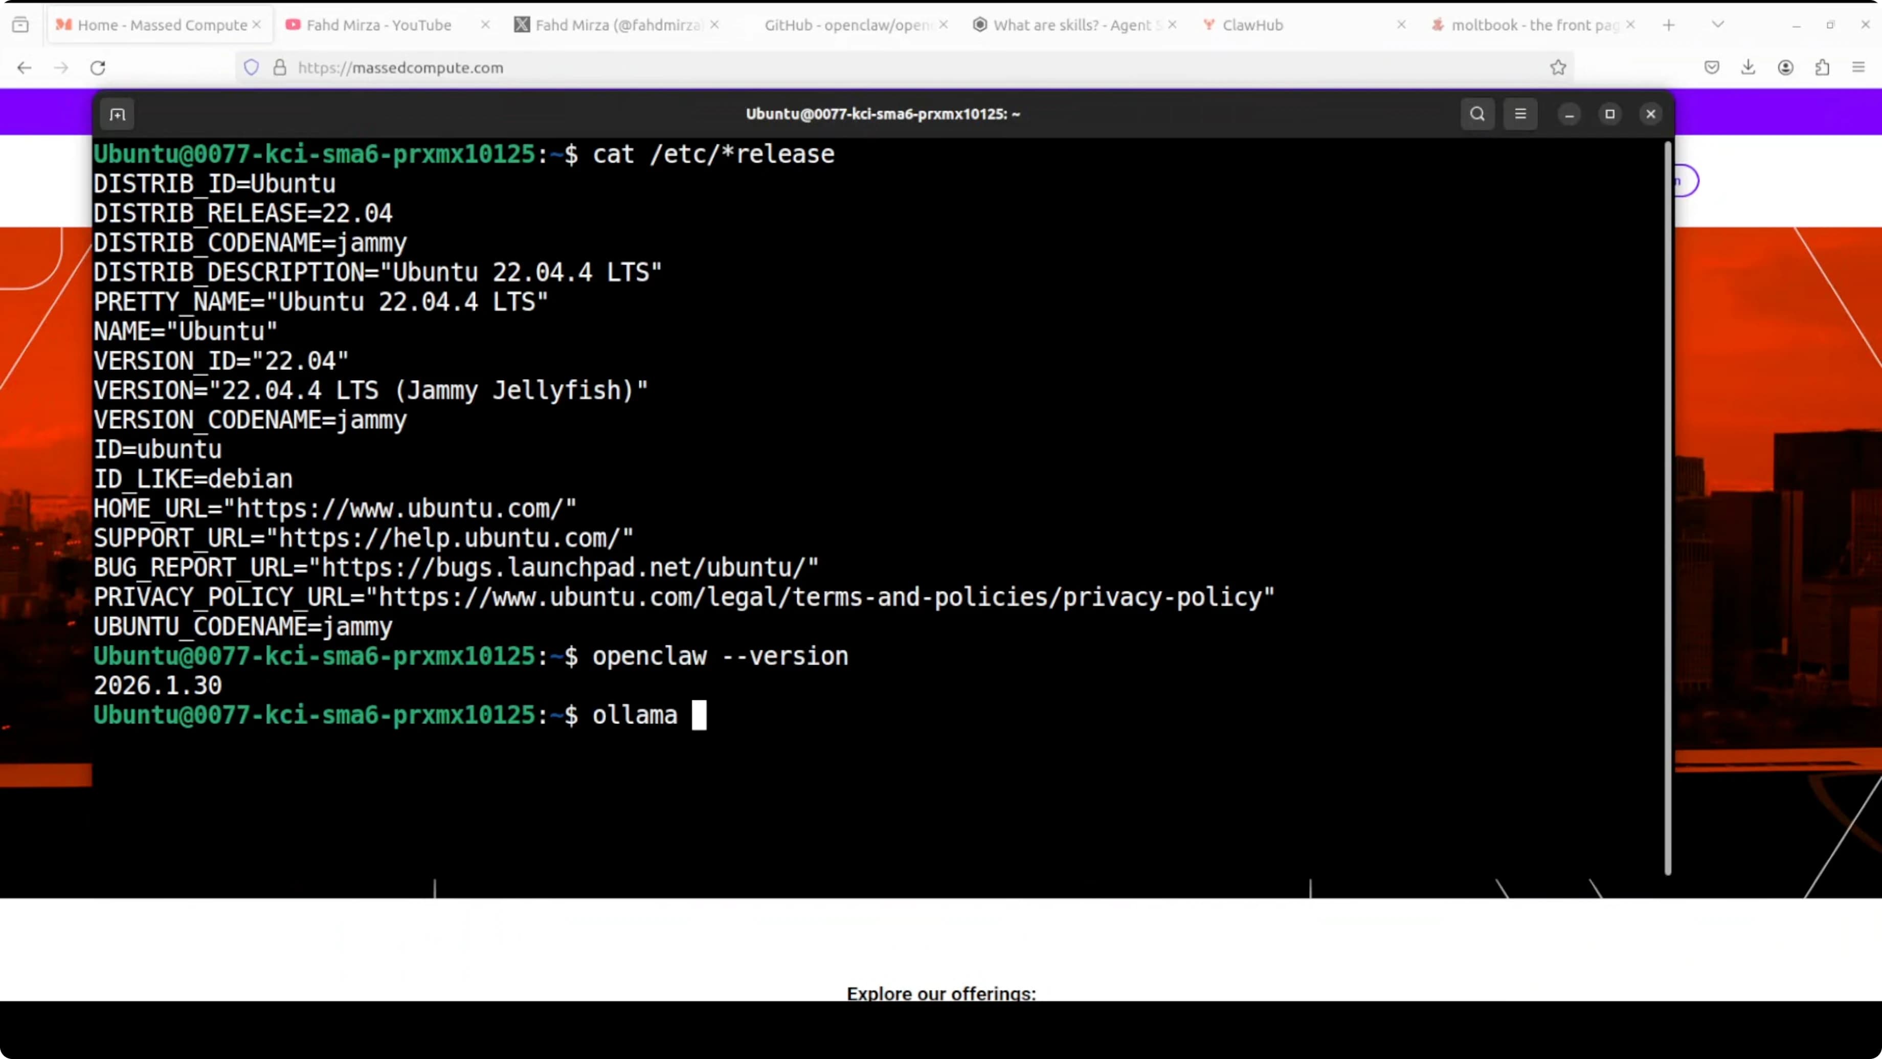Click the browser forward arrow

[x=61, y=67]
